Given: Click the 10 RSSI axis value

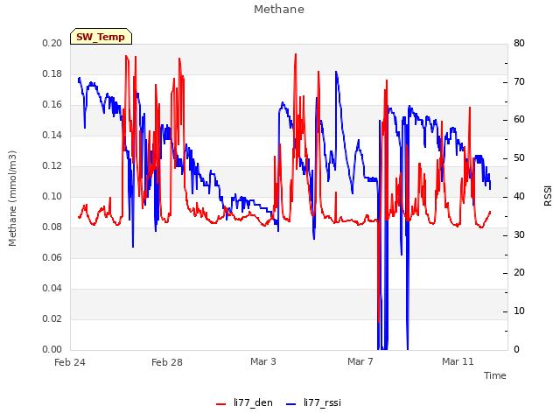Looking at the screenshot, I should coord(519,311).
